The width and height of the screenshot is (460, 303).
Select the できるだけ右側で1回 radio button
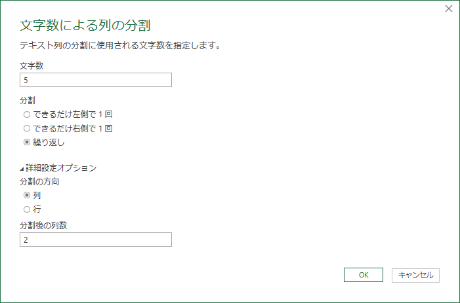[27, 128]
